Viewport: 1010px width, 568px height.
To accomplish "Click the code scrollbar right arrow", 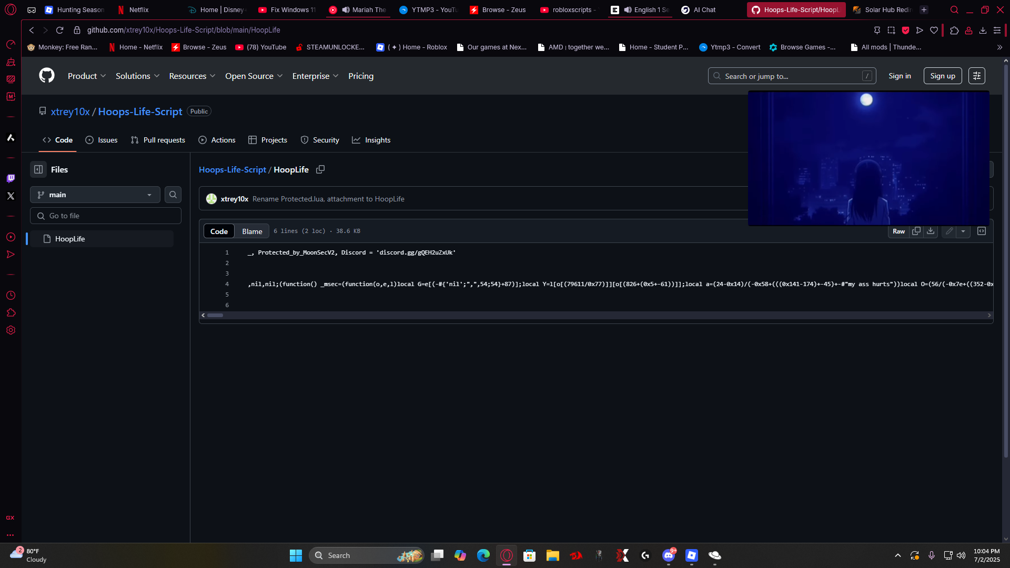I will click(x=989, y=315).
